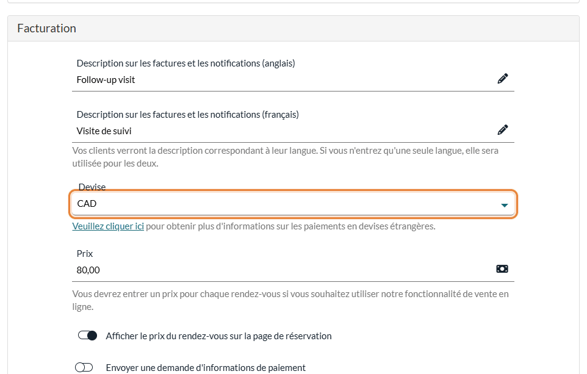The image size is (587, 374).
Task: Click the help text starting Vous devrez entrer un prix
Action: 290,300
